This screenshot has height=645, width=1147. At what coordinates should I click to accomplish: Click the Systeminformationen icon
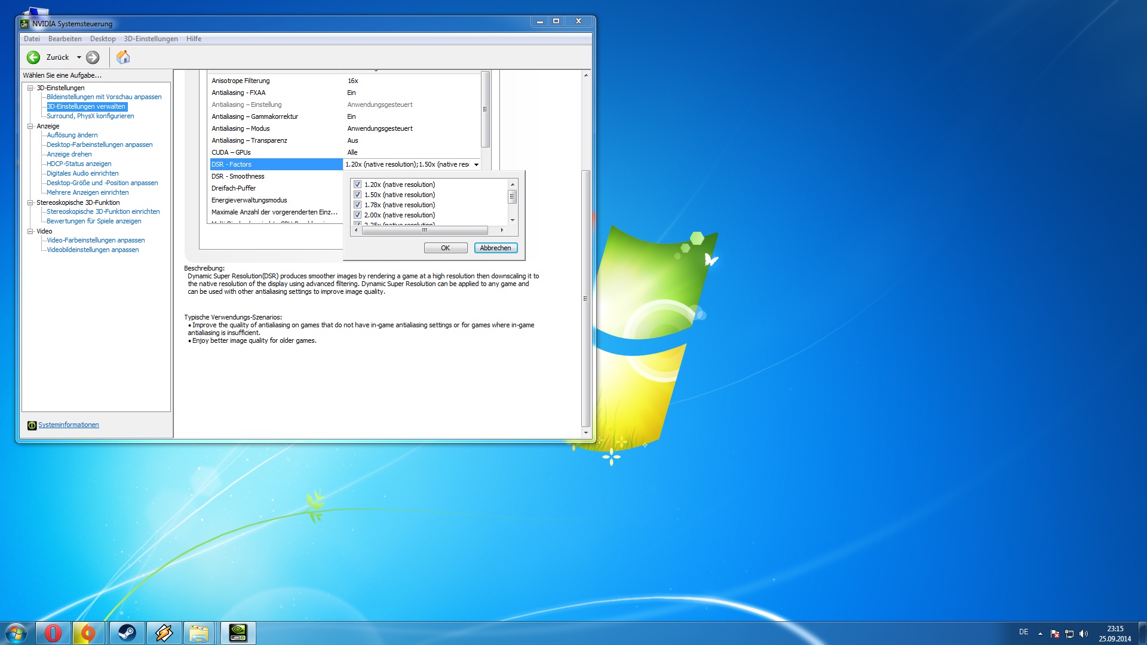click(32, 425)
